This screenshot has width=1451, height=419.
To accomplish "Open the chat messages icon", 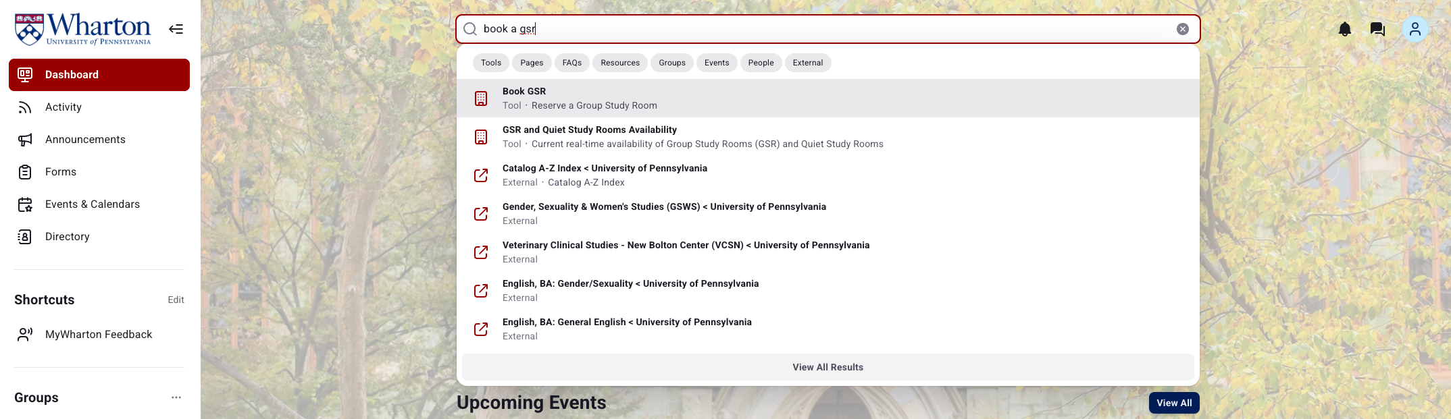I will 1377,29.
